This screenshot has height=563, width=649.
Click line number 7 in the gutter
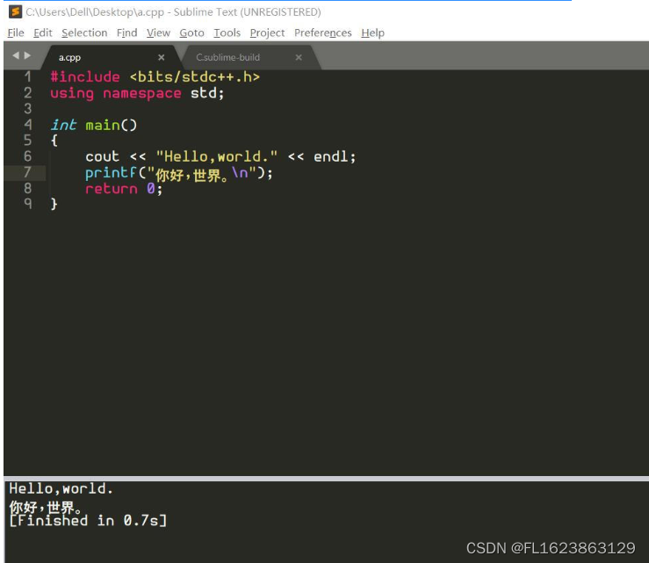pyautogui.click(x=28, y=172)
